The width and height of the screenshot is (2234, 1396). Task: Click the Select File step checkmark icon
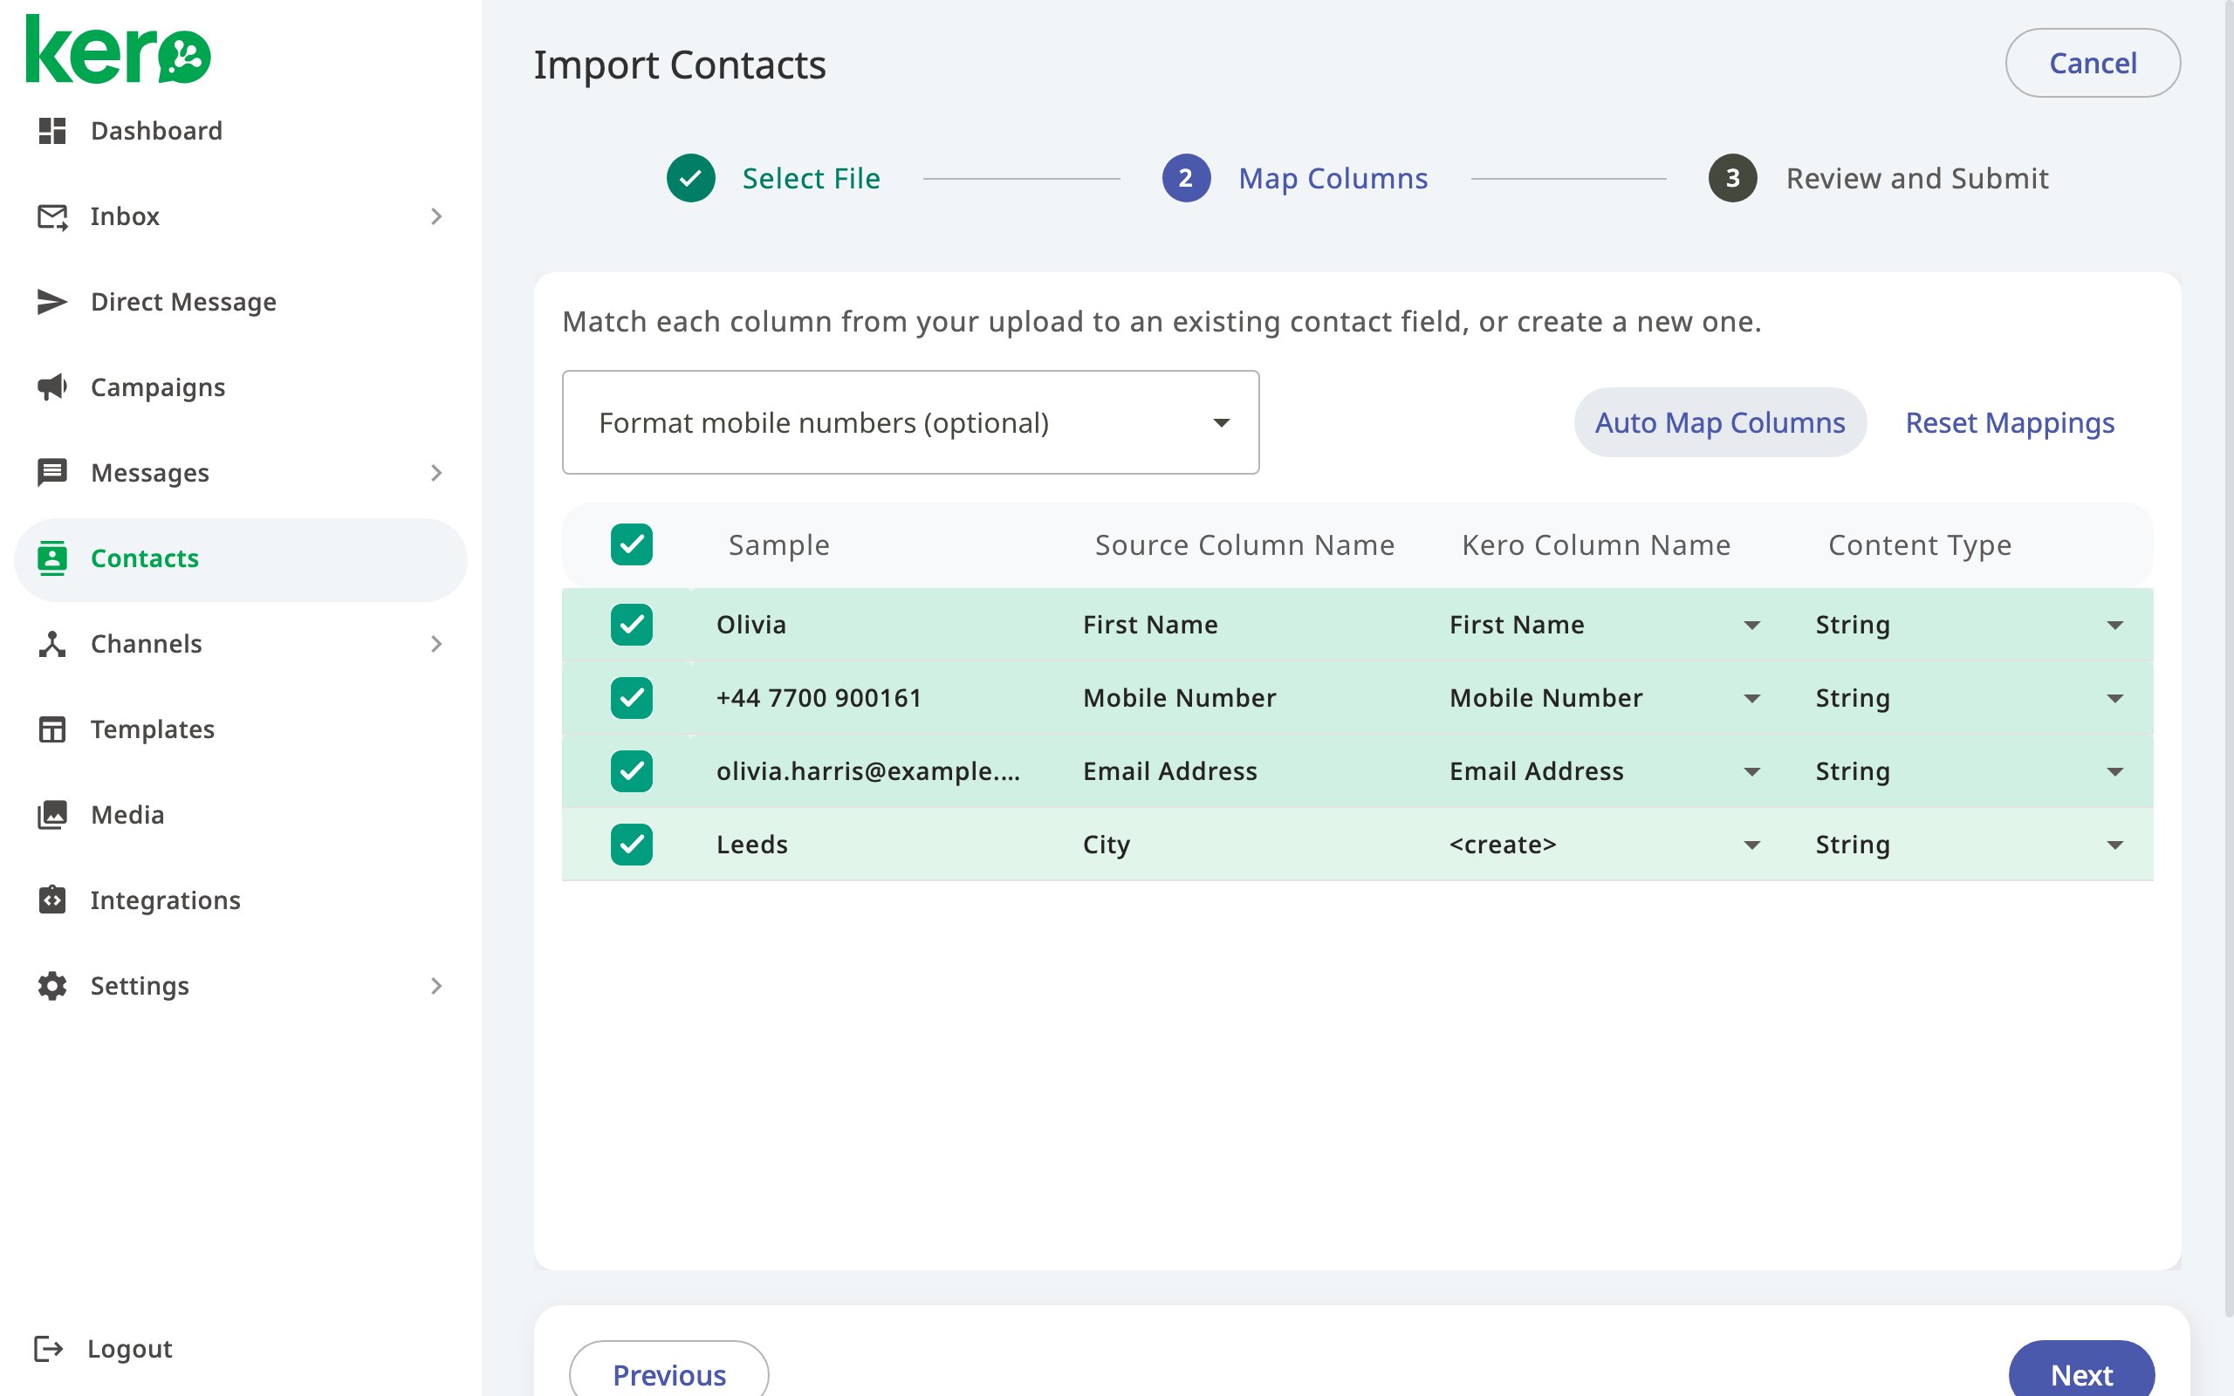point(690,178)
